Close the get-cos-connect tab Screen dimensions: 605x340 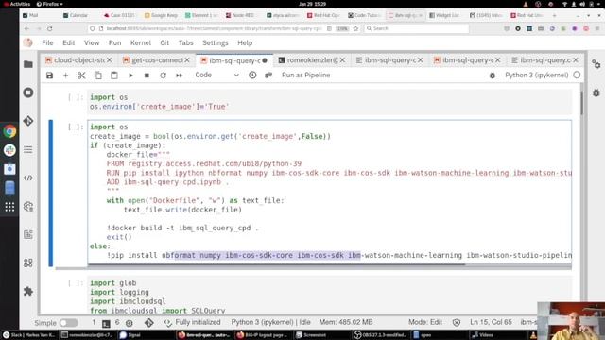pos(187,60)
